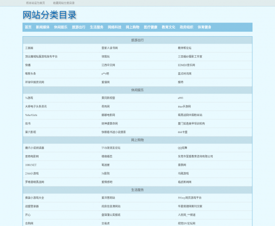Open the 开心 link
The height and width of the screenshot is (226, 275).
click(x=28, y=215)
